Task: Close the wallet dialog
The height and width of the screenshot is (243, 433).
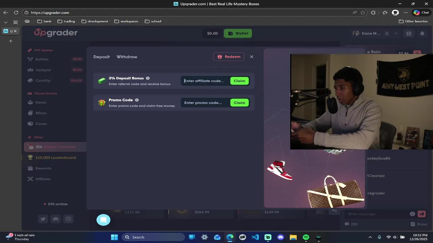Action: coord(252,57)
